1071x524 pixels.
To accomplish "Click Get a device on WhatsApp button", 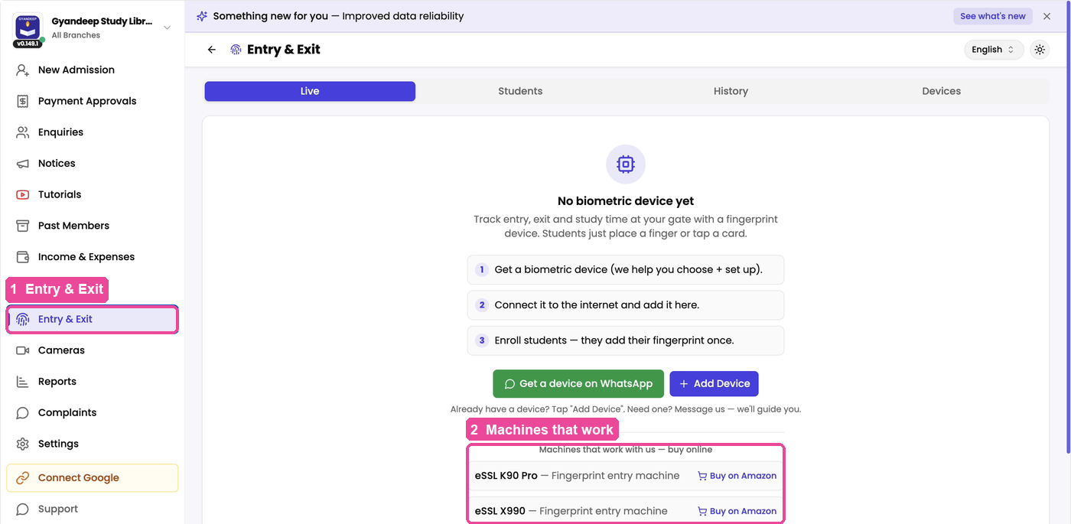I will (x=578, y=384).
